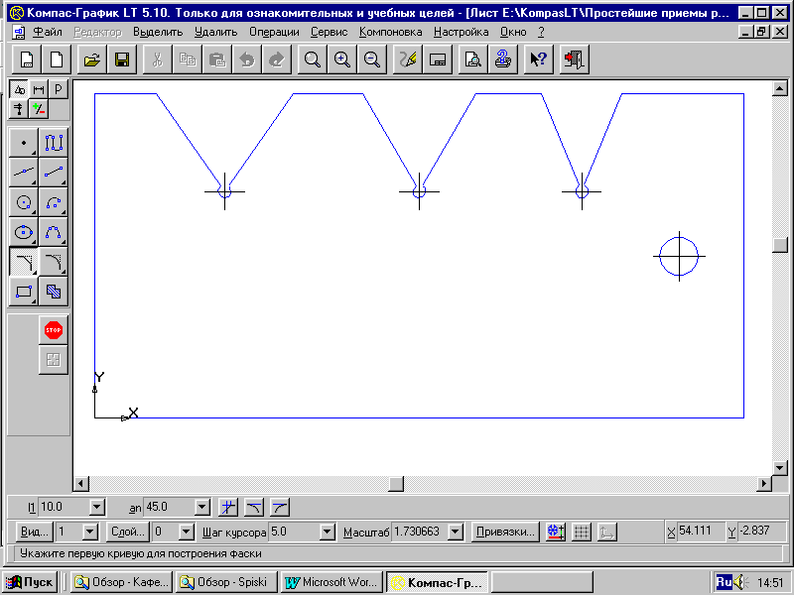Toggle trim second element option

(280, 507)
